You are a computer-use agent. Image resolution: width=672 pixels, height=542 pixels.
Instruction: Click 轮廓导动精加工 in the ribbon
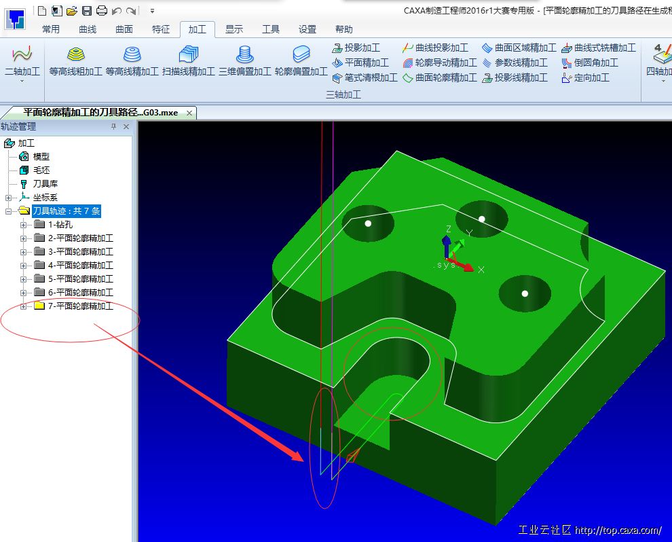440,63
